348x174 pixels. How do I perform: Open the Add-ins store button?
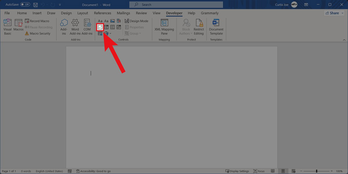pyautogui.click(x=64, y=27)
